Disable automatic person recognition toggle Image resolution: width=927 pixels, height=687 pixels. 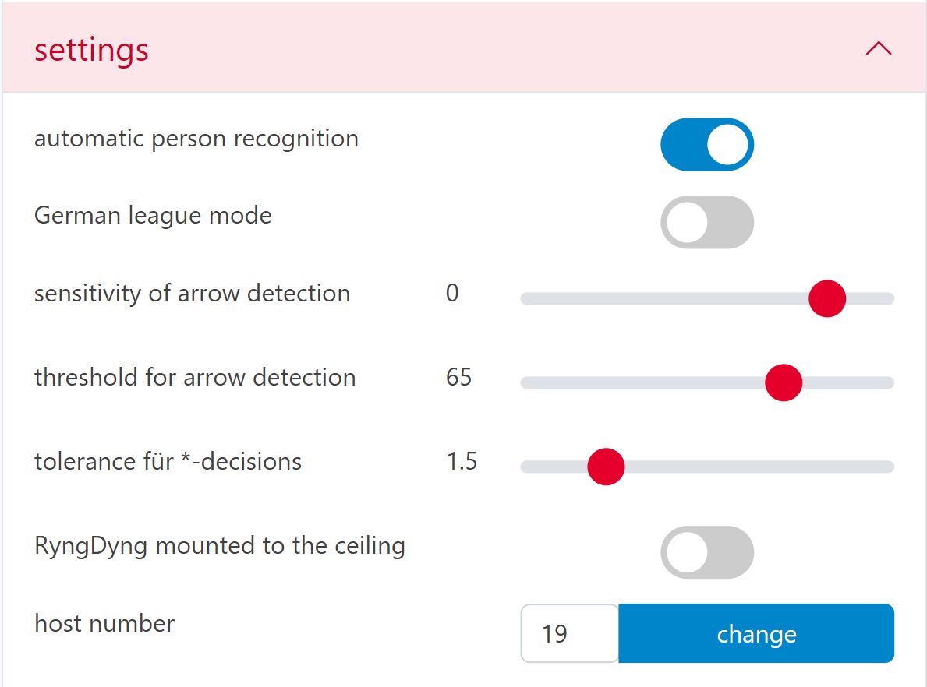[x=706, y=145]
